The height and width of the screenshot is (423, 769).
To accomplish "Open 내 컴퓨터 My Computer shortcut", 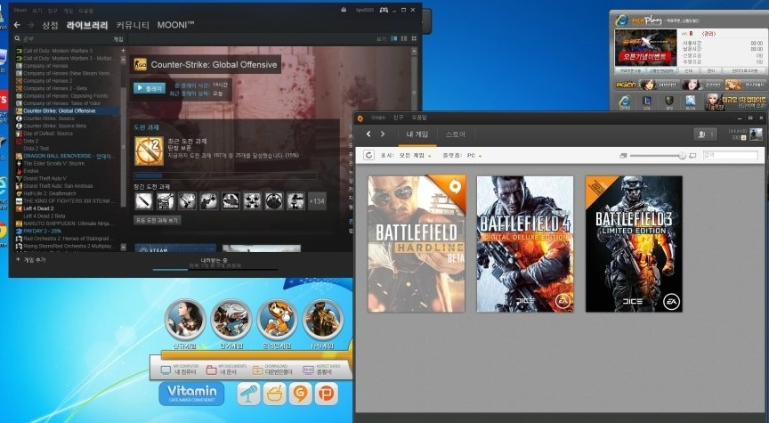I will pyautogui.click(x=179, y=370).
